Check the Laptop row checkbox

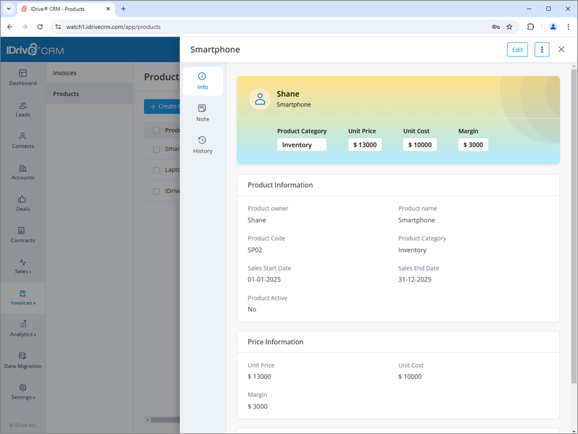pos(156,169)
